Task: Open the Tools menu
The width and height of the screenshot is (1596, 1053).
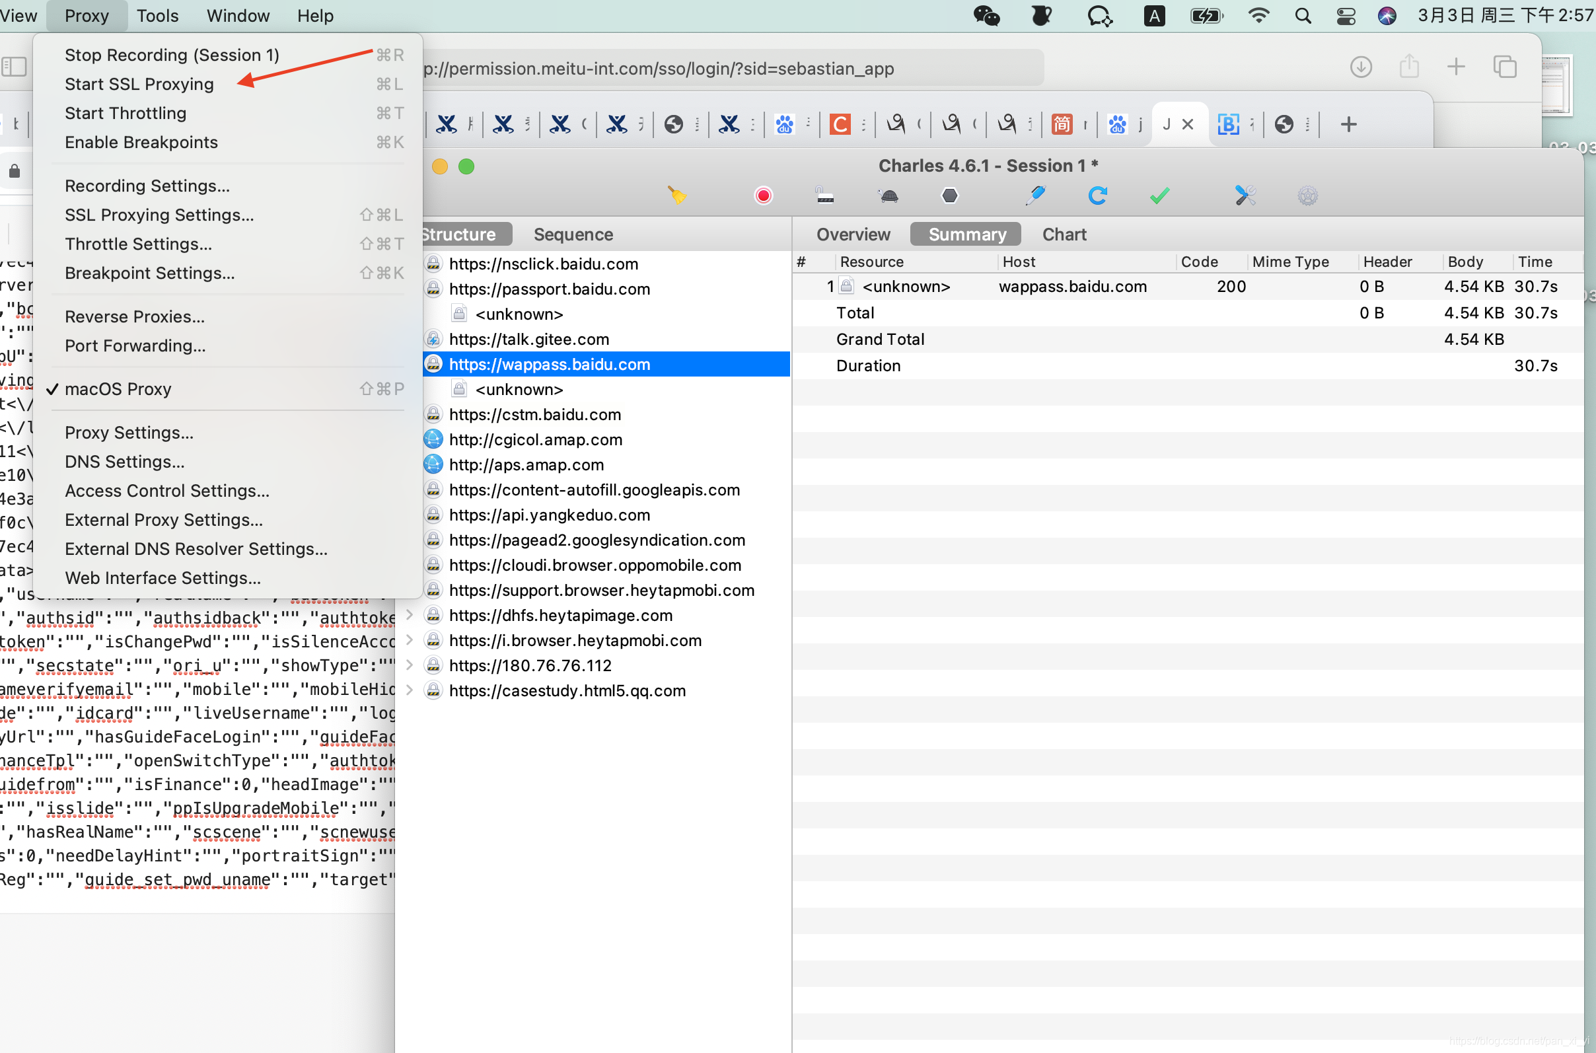Action: [x=157, y=15]
